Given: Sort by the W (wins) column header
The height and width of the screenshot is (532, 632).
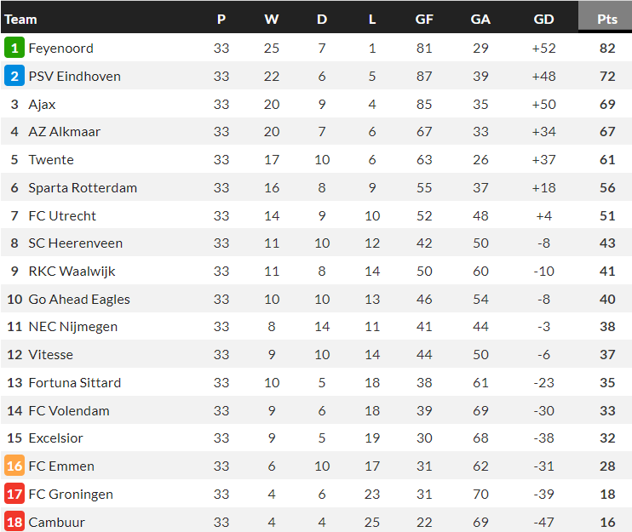Looking at the screenshot, I should (x=272, y=19).
